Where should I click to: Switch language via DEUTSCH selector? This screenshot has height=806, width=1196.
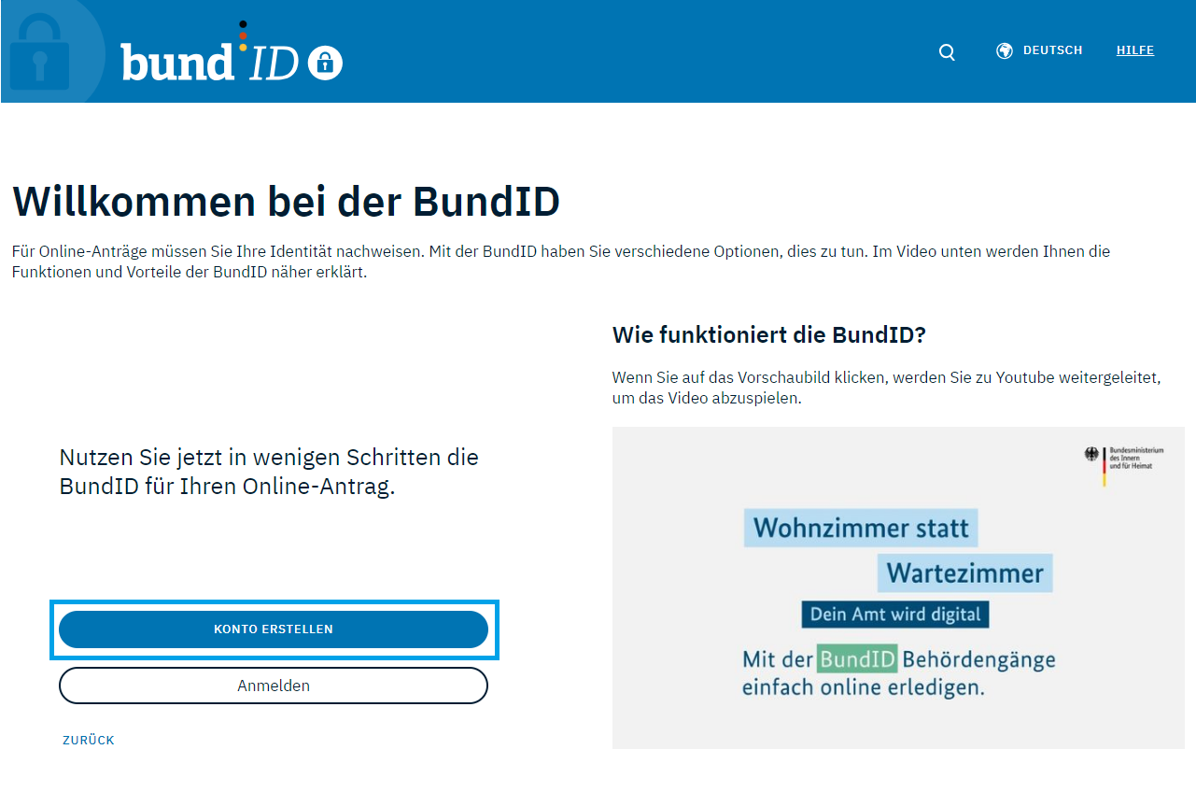1052,50
